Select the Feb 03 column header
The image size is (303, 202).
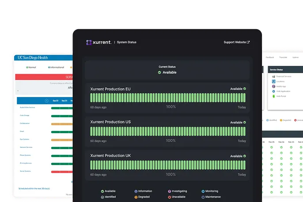(291, 142)
